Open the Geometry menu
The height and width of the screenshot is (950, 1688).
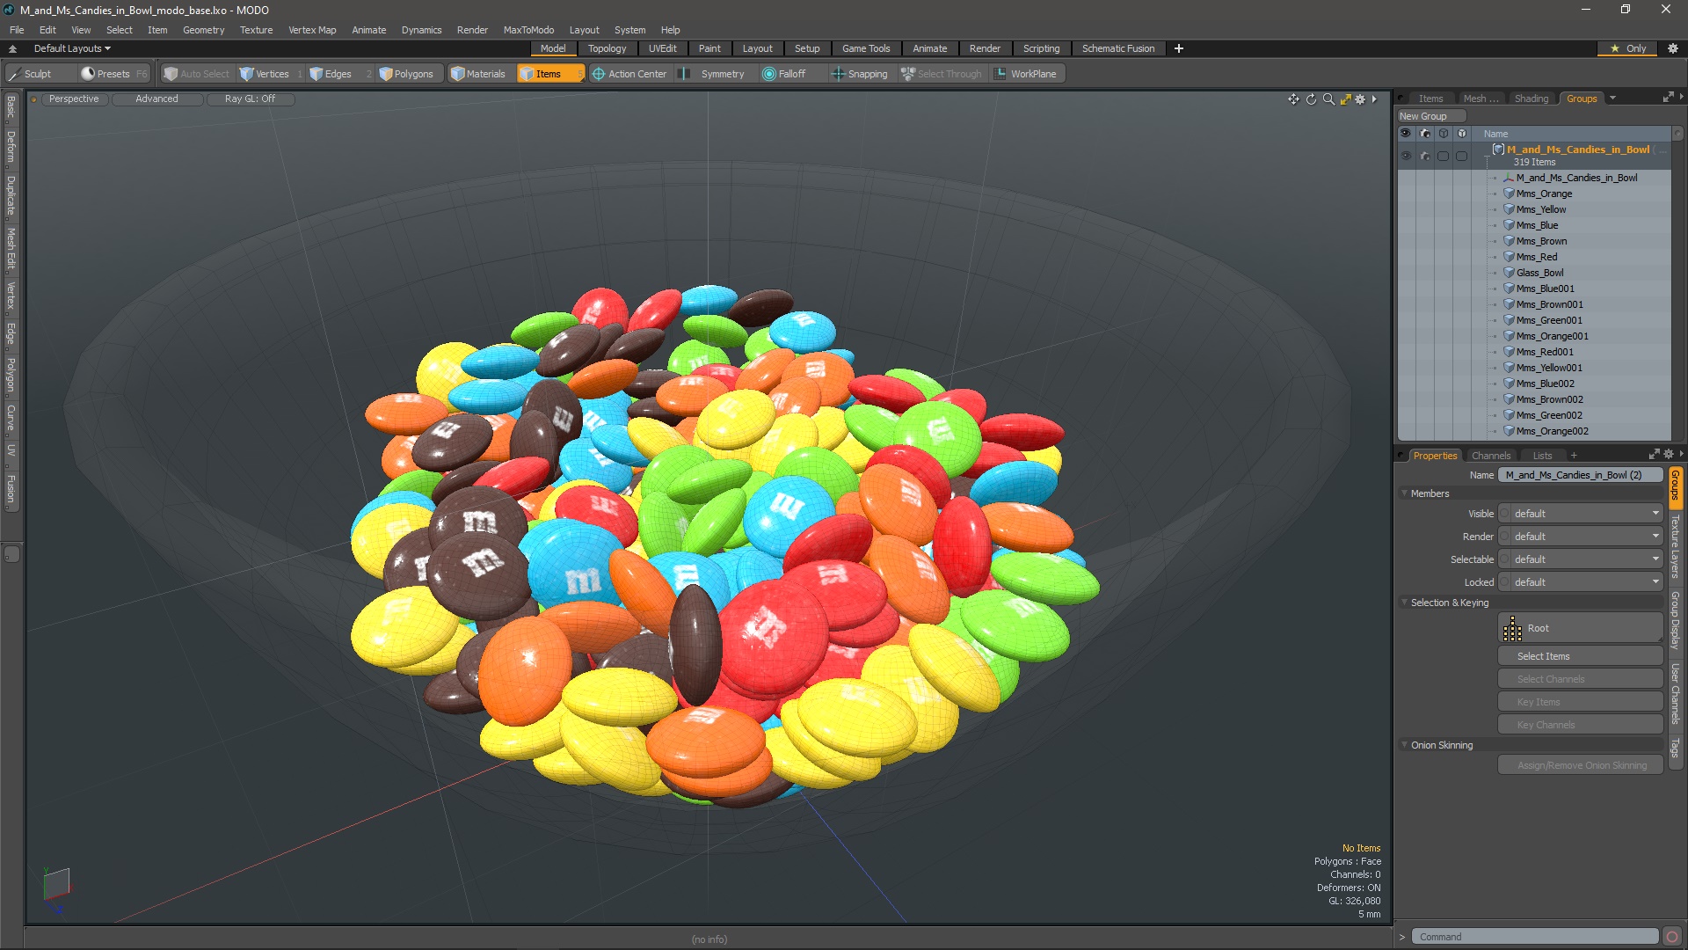[203, 30]
